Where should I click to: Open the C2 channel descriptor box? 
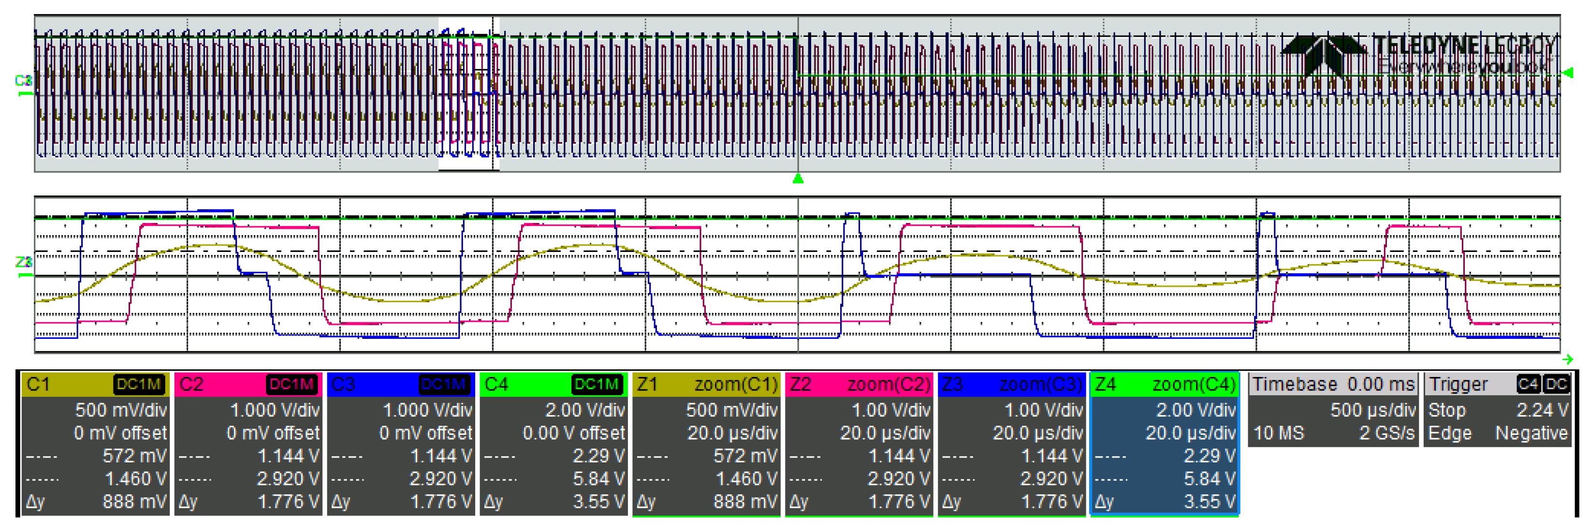pos(248,443)
